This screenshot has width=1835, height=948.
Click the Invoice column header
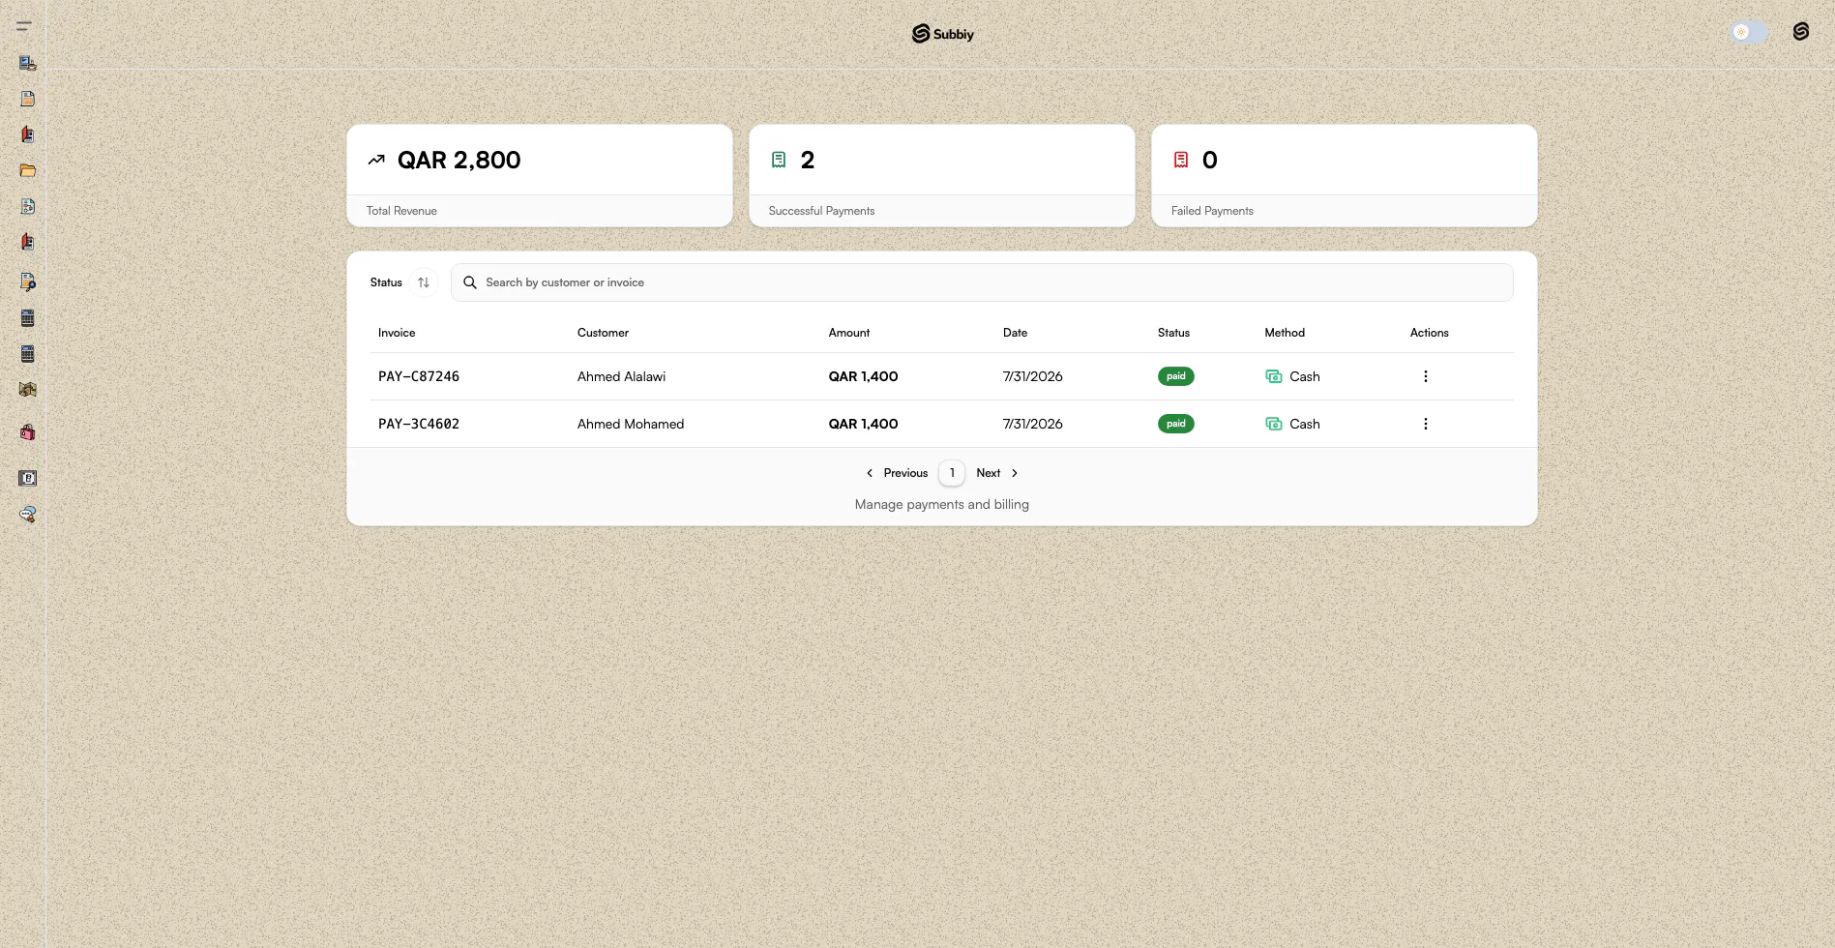(397, 333)
